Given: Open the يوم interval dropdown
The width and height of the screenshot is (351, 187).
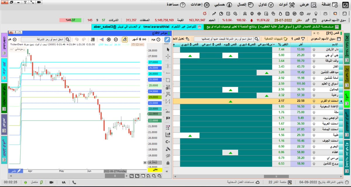Looking at the screenshot, I should pos(155,39).
